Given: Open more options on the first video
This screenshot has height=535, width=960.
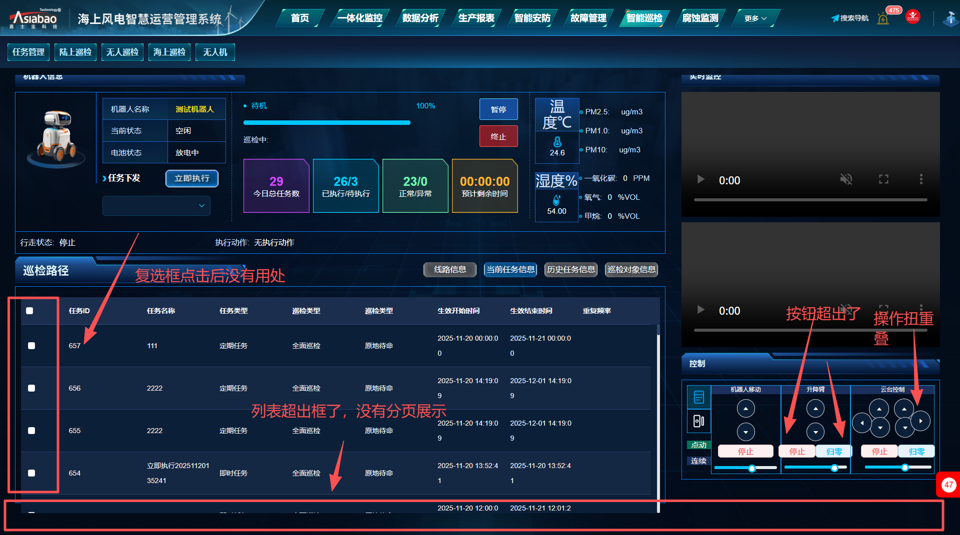Looking at the screenshot, I should [x=921, y=179].
